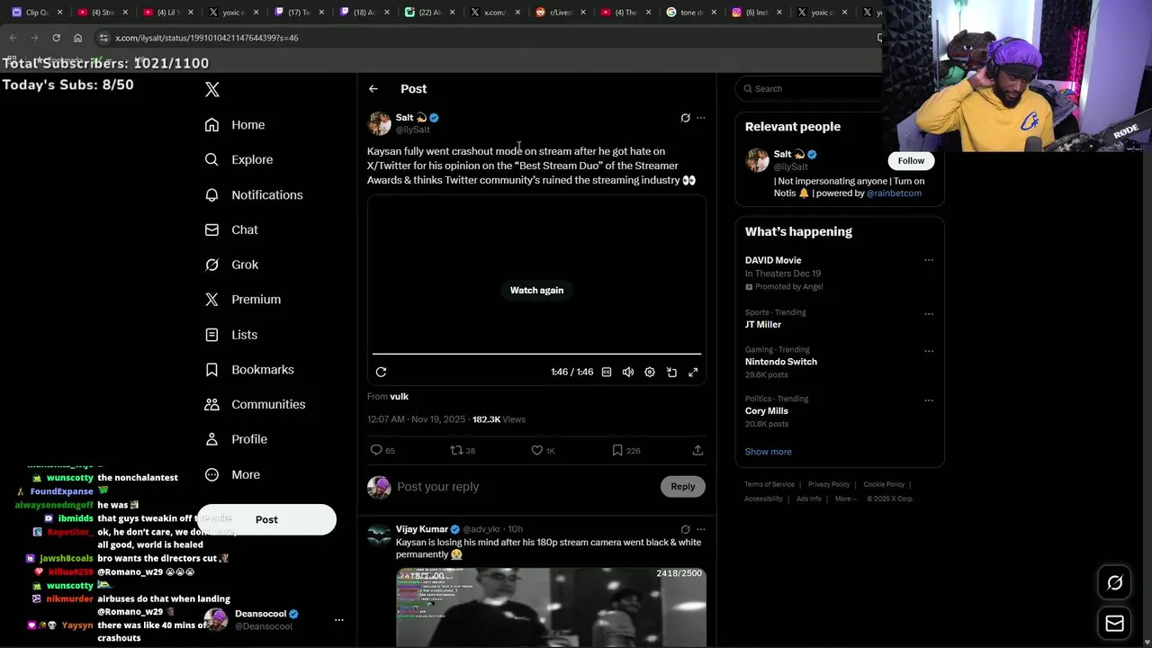Open the Deansocool account menu dots
The image size is (1152, 648).
click(339, 619)
